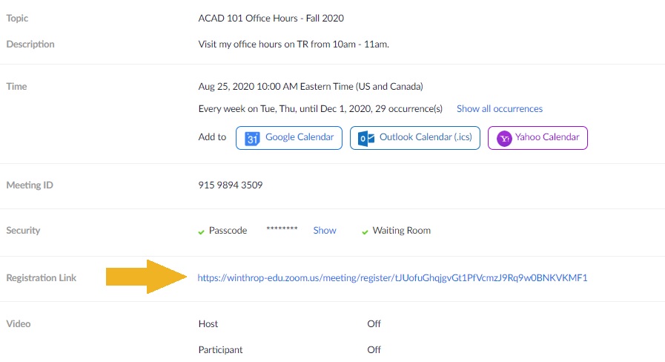Add meeting to Outlook Calendar (.ics)
This screenshot has width=665, height=362.
(414, 137)
